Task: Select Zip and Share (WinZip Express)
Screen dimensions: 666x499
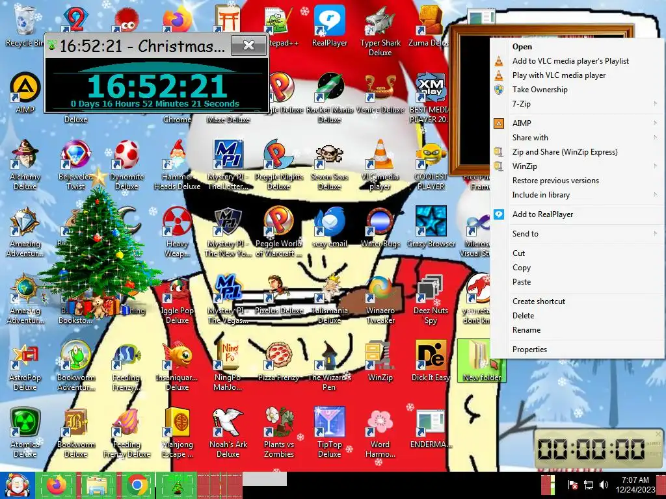Action: click(578, 152)
